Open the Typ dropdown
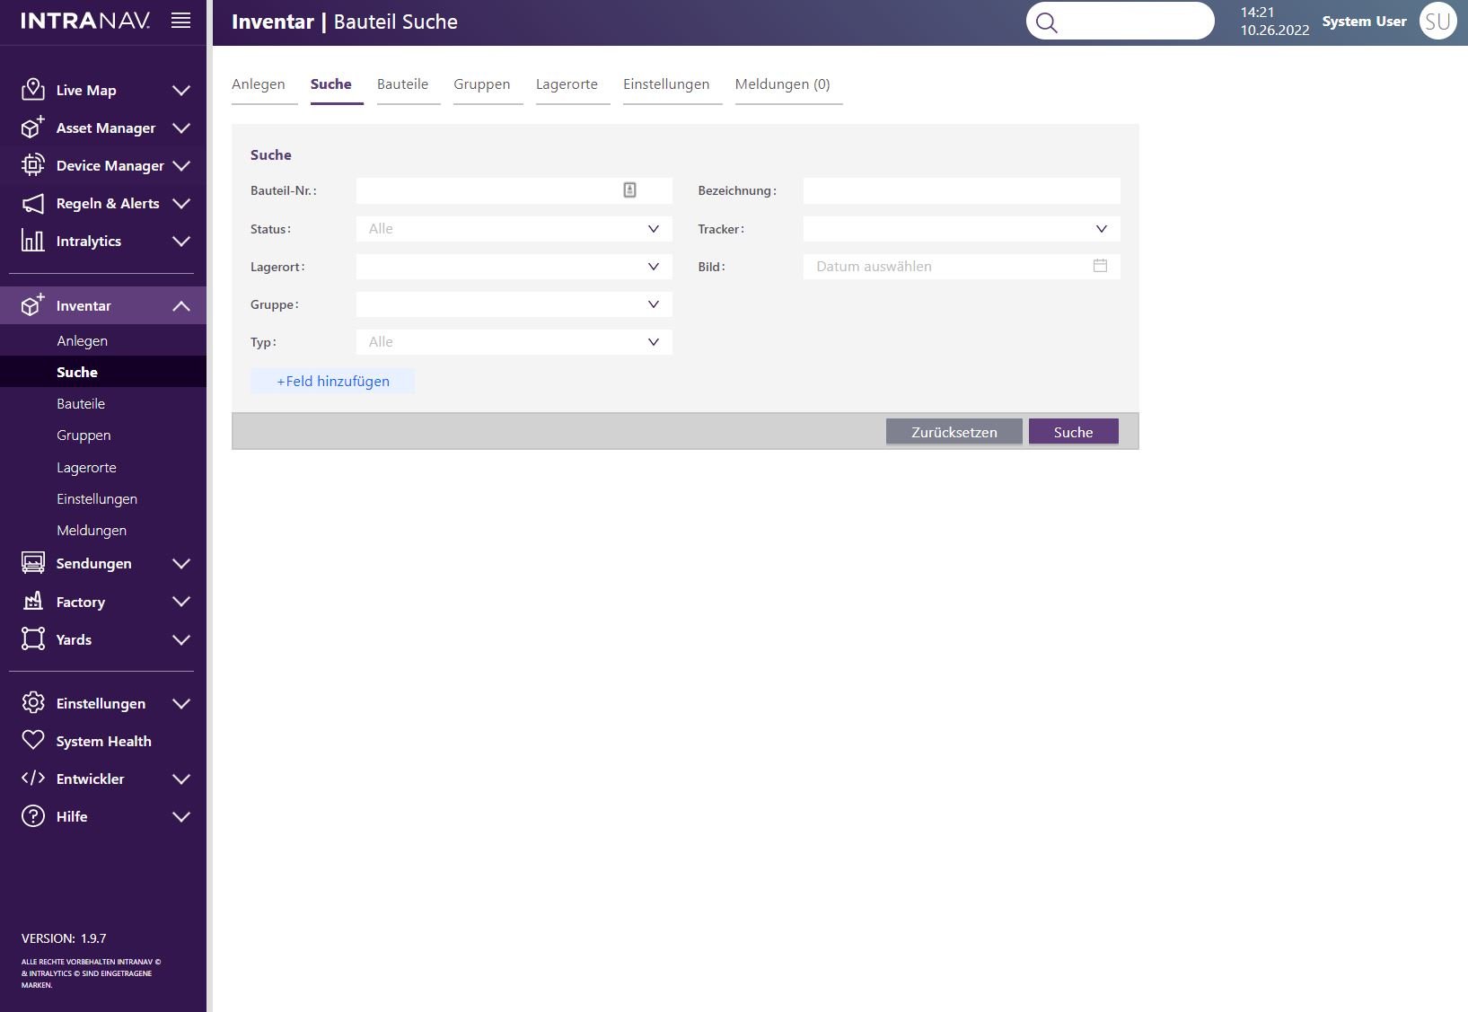The image size is (1468, 1012). (514, 342)
